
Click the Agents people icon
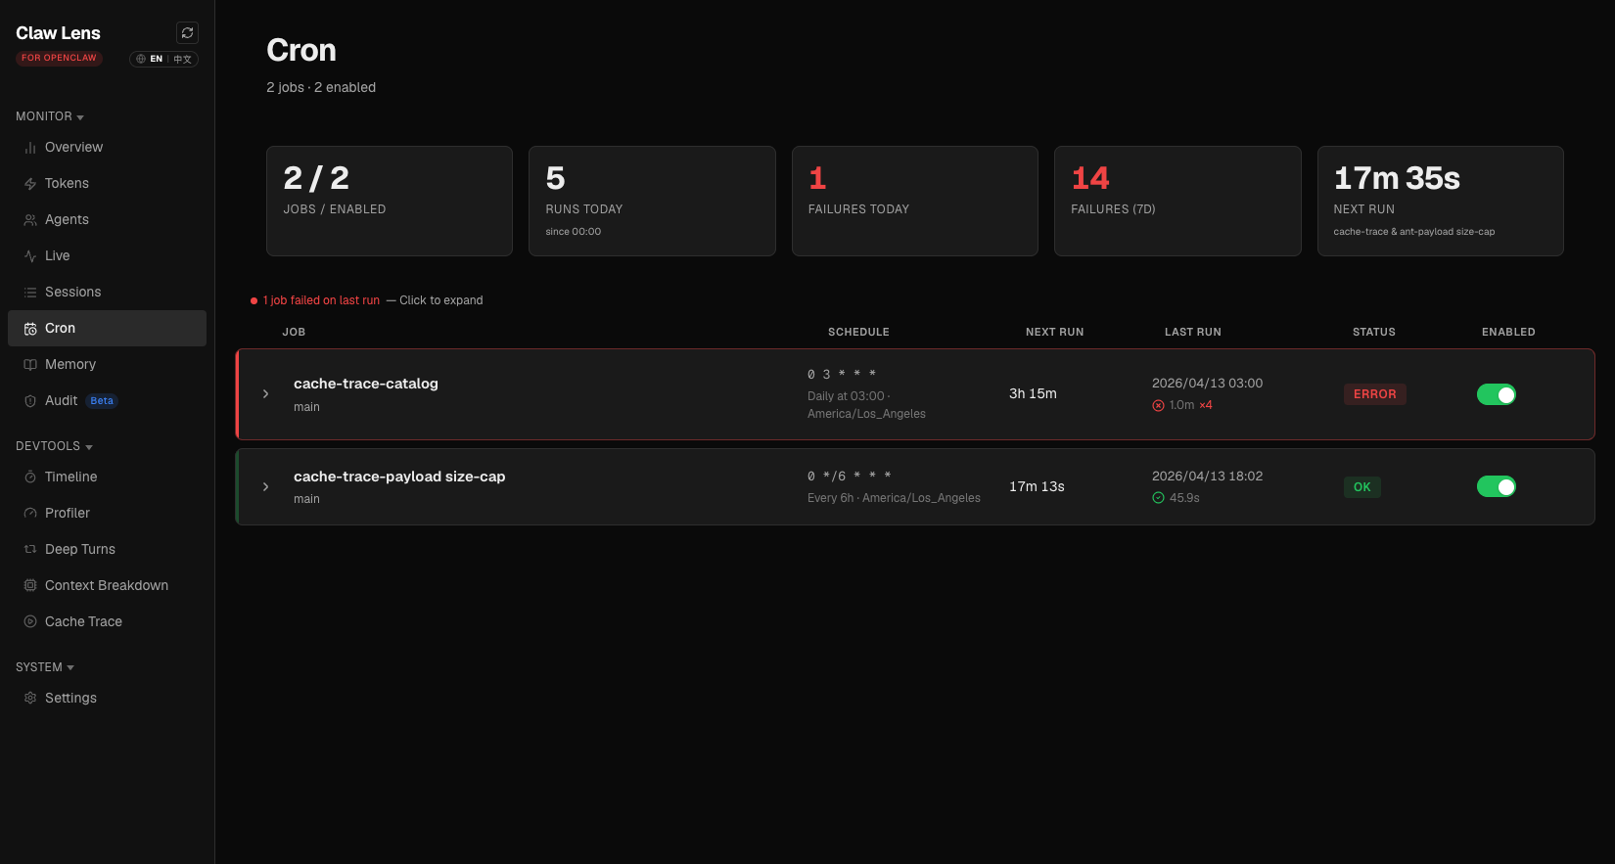click(x=30, y=220)
